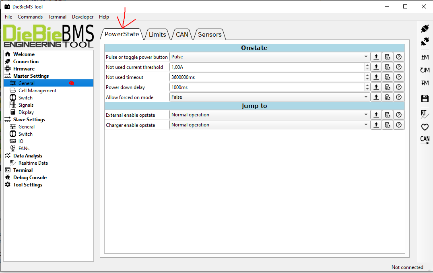The width and height of the screenshot is (433, 273).
Task: Select Cell Management in the sidebar
Action: [37, 91]
